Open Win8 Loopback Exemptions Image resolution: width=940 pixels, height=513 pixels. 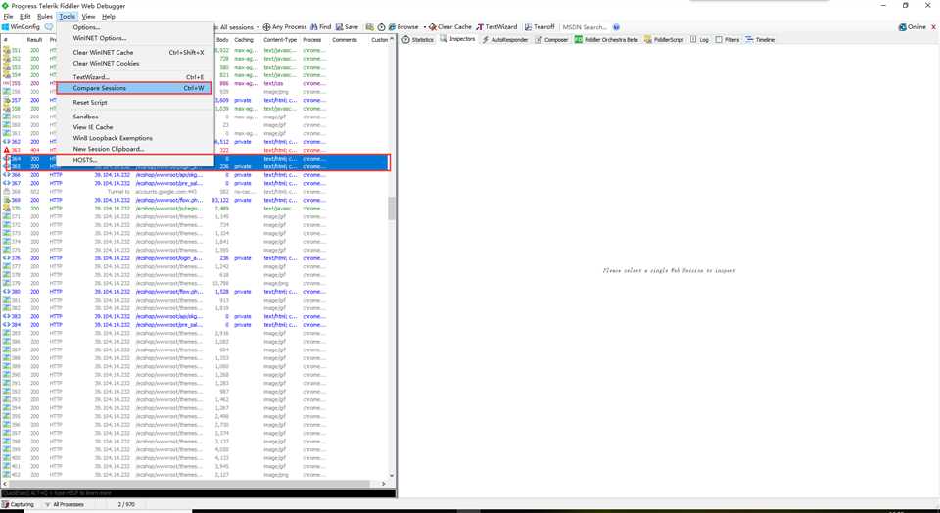click(x=135, y=138)
